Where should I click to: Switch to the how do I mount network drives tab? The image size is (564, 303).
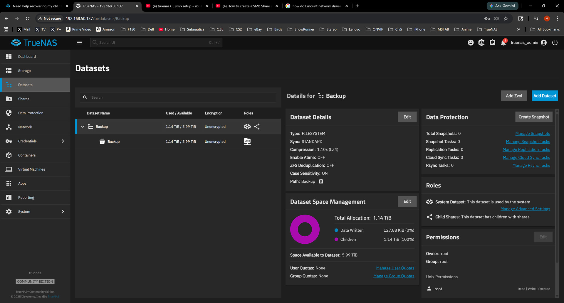pos(316,6)
